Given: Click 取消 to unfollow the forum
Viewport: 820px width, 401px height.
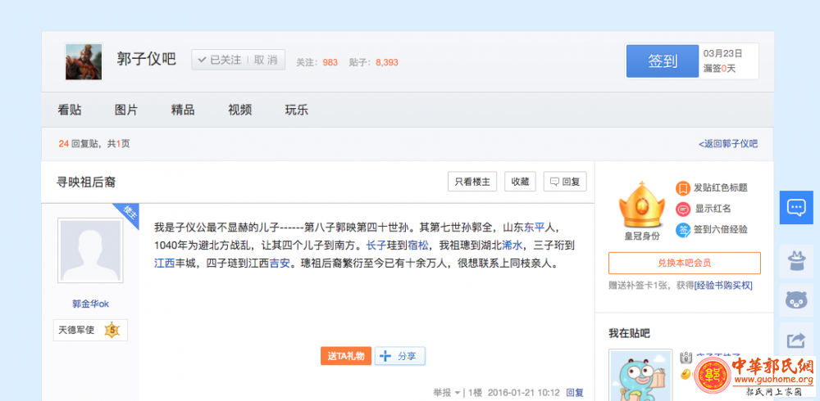Looking at the screenshot, I should 265,60.
